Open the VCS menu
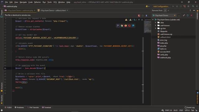 click(55, 2)
